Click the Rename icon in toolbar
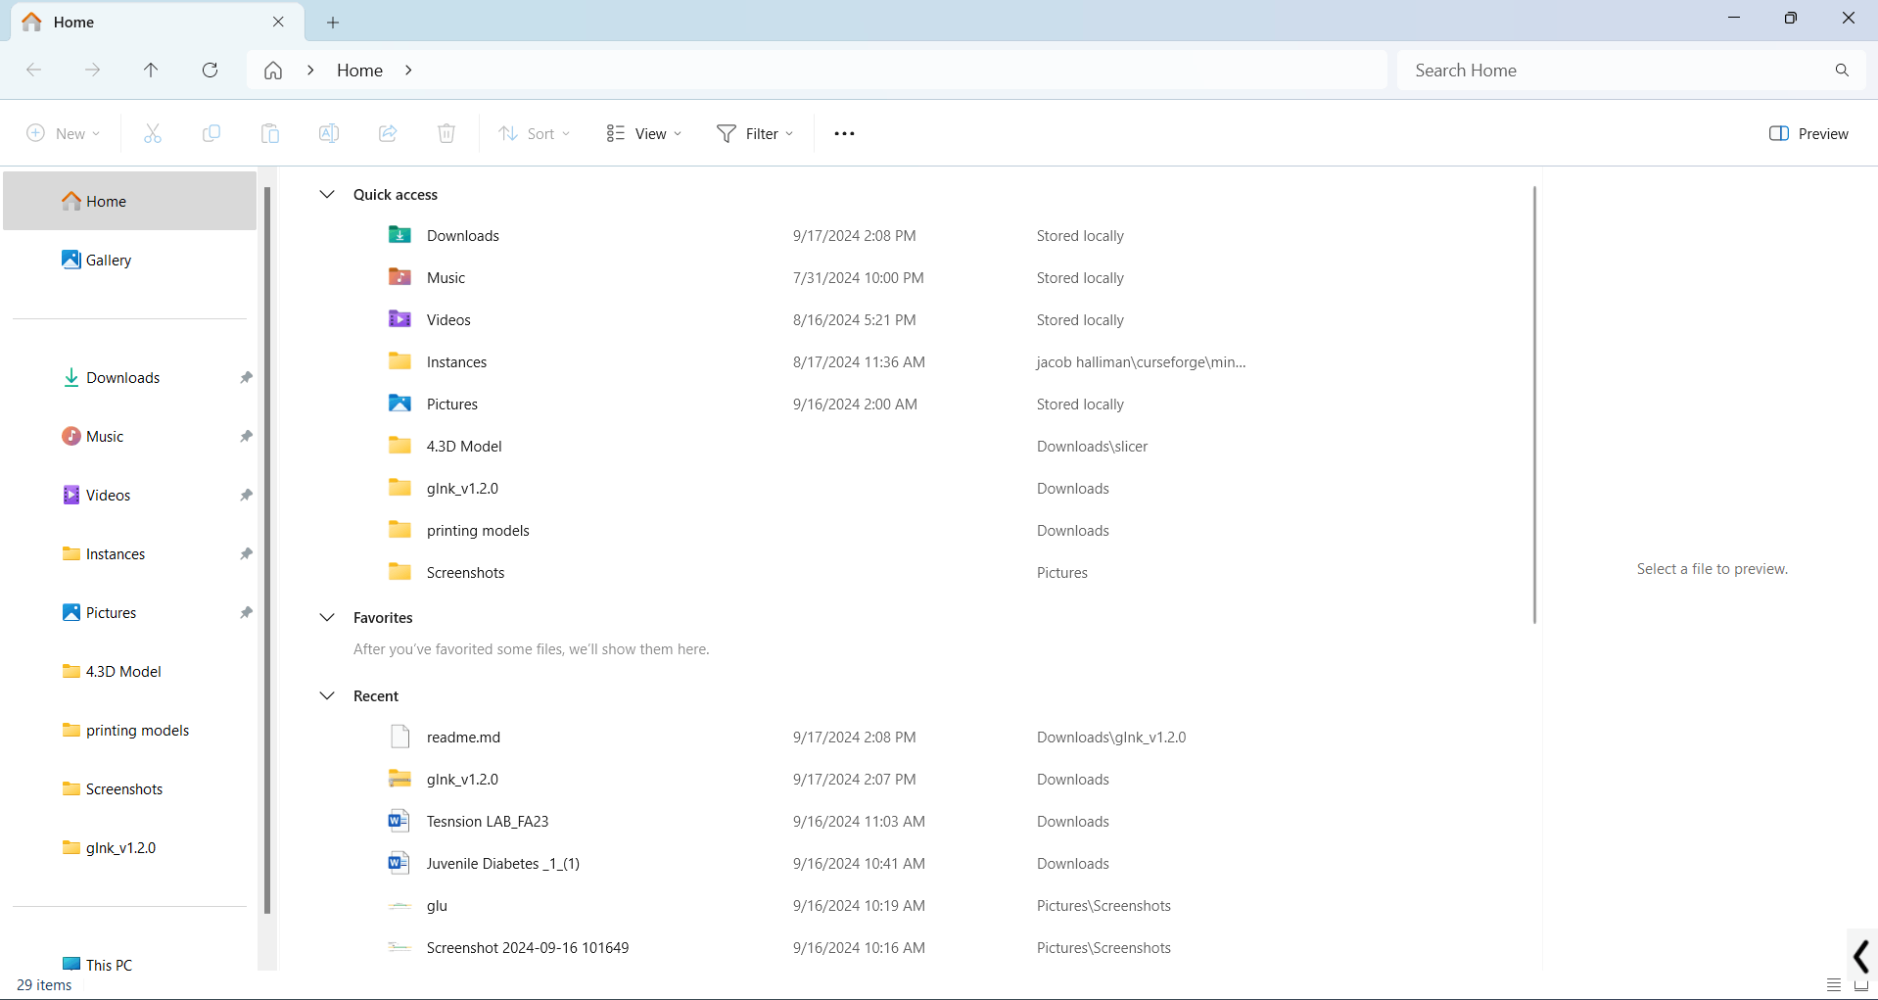 pos(329,133)
